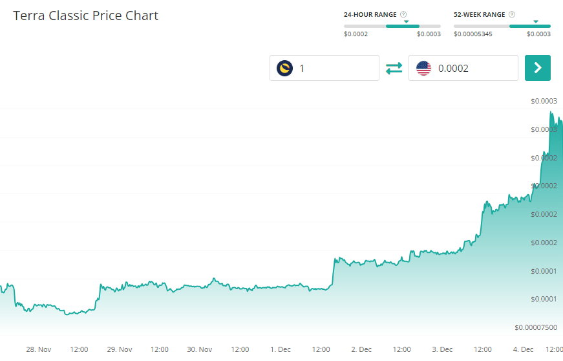563x361 pixels.
Task: Click the 24-HOUR RANGE label text
Action: [x=370, y=14]
